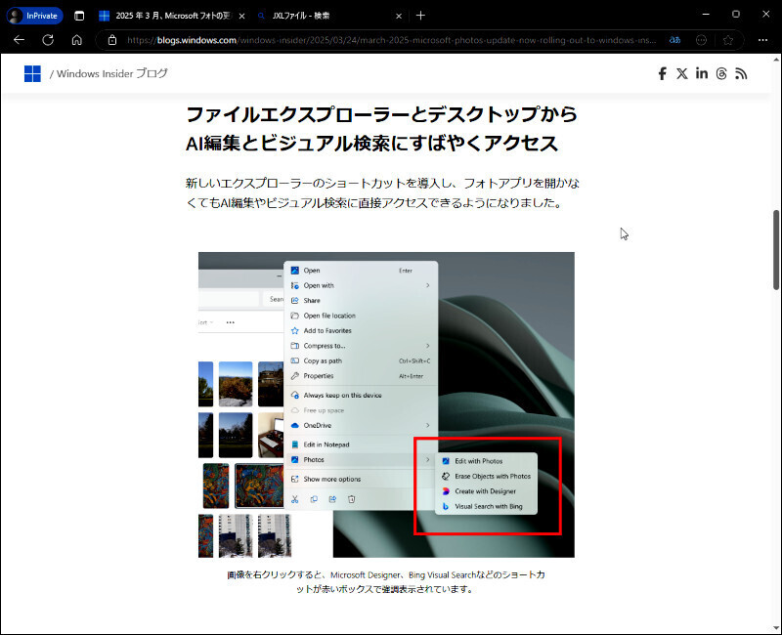The image size is (782, 635).
Task: Share the blog via Facebook icon
Action: 662,74
